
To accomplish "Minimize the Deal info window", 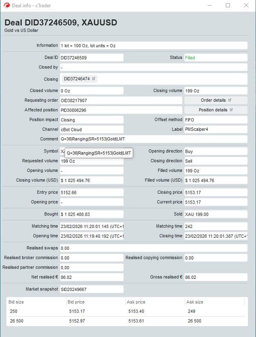I will click(x=209, y=5).
